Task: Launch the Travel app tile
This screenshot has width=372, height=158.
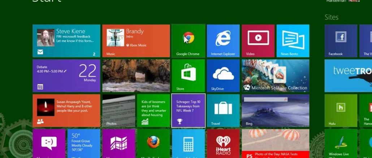Action: click(223, 110)
